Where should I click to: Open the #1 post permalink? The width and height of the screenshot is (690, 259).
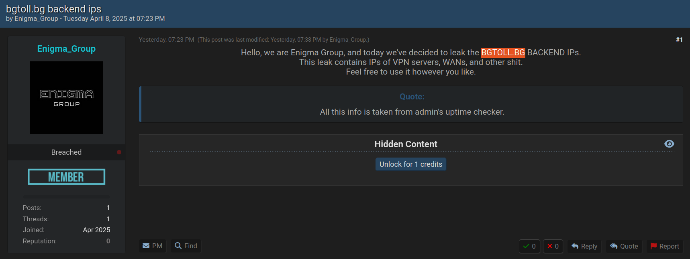tap(679, 40)
